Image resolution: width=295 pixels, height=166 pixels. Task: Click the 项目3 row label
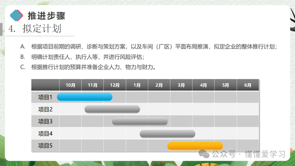[x=45, y=121]
